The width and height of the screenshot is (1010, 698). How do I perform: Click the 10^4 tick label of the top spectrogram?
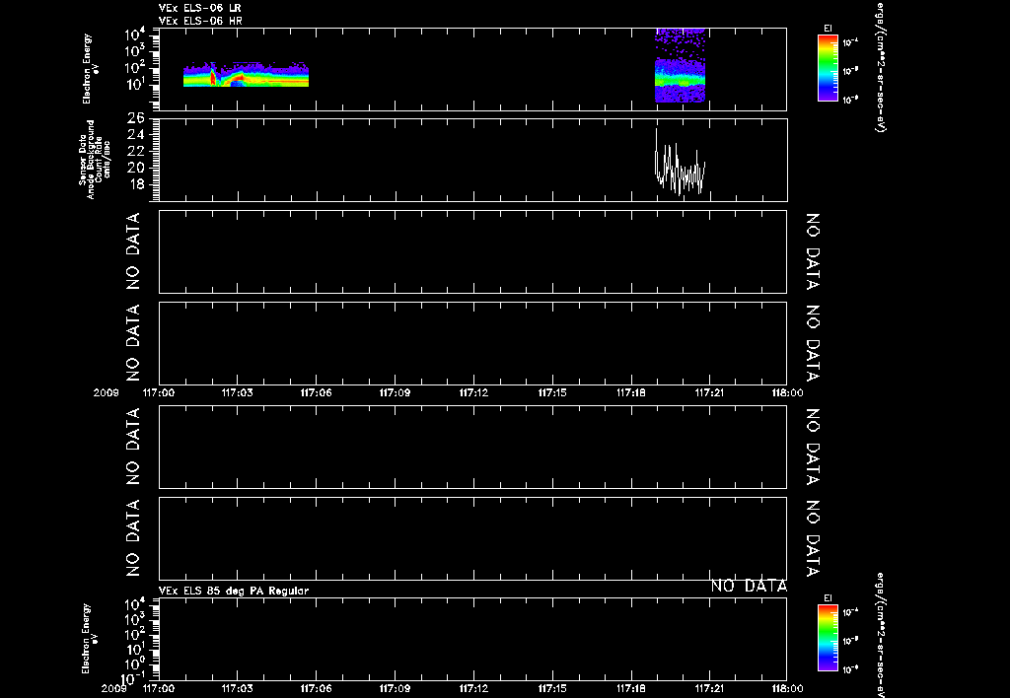134,34
